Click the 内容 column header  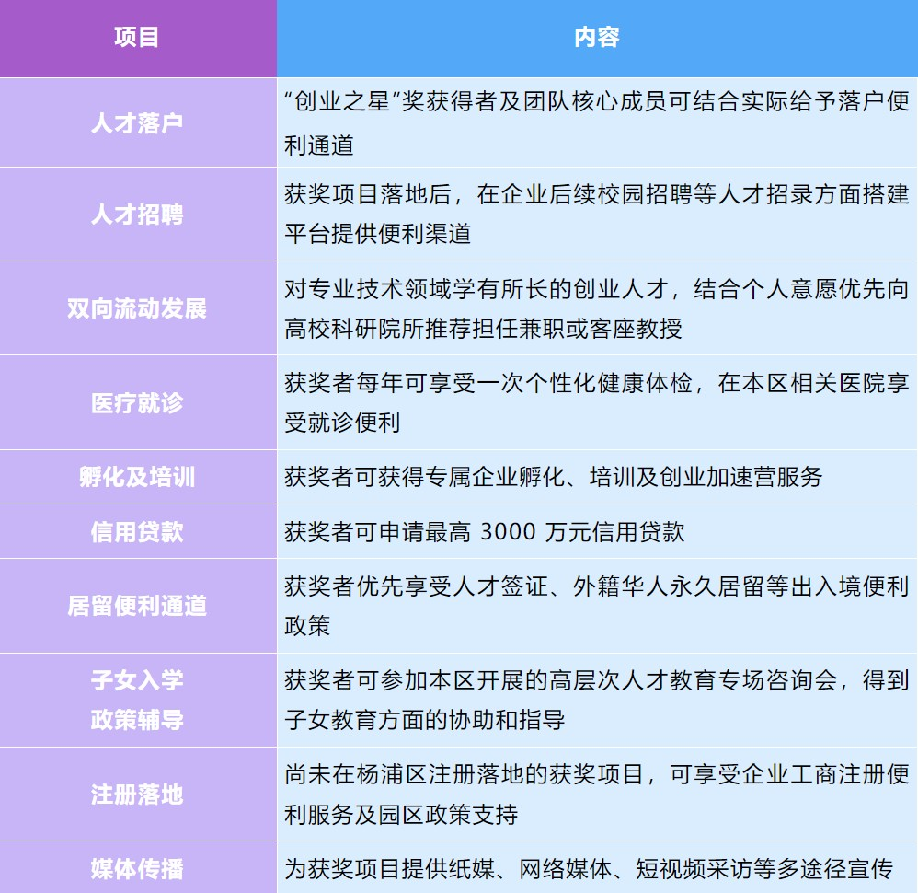click(596, 37)
